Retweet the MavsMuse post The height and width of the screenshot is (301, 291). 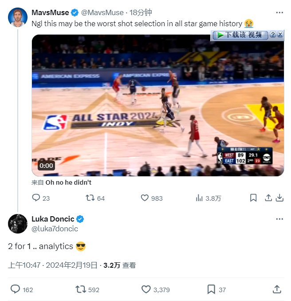click(x=90, y=198)
